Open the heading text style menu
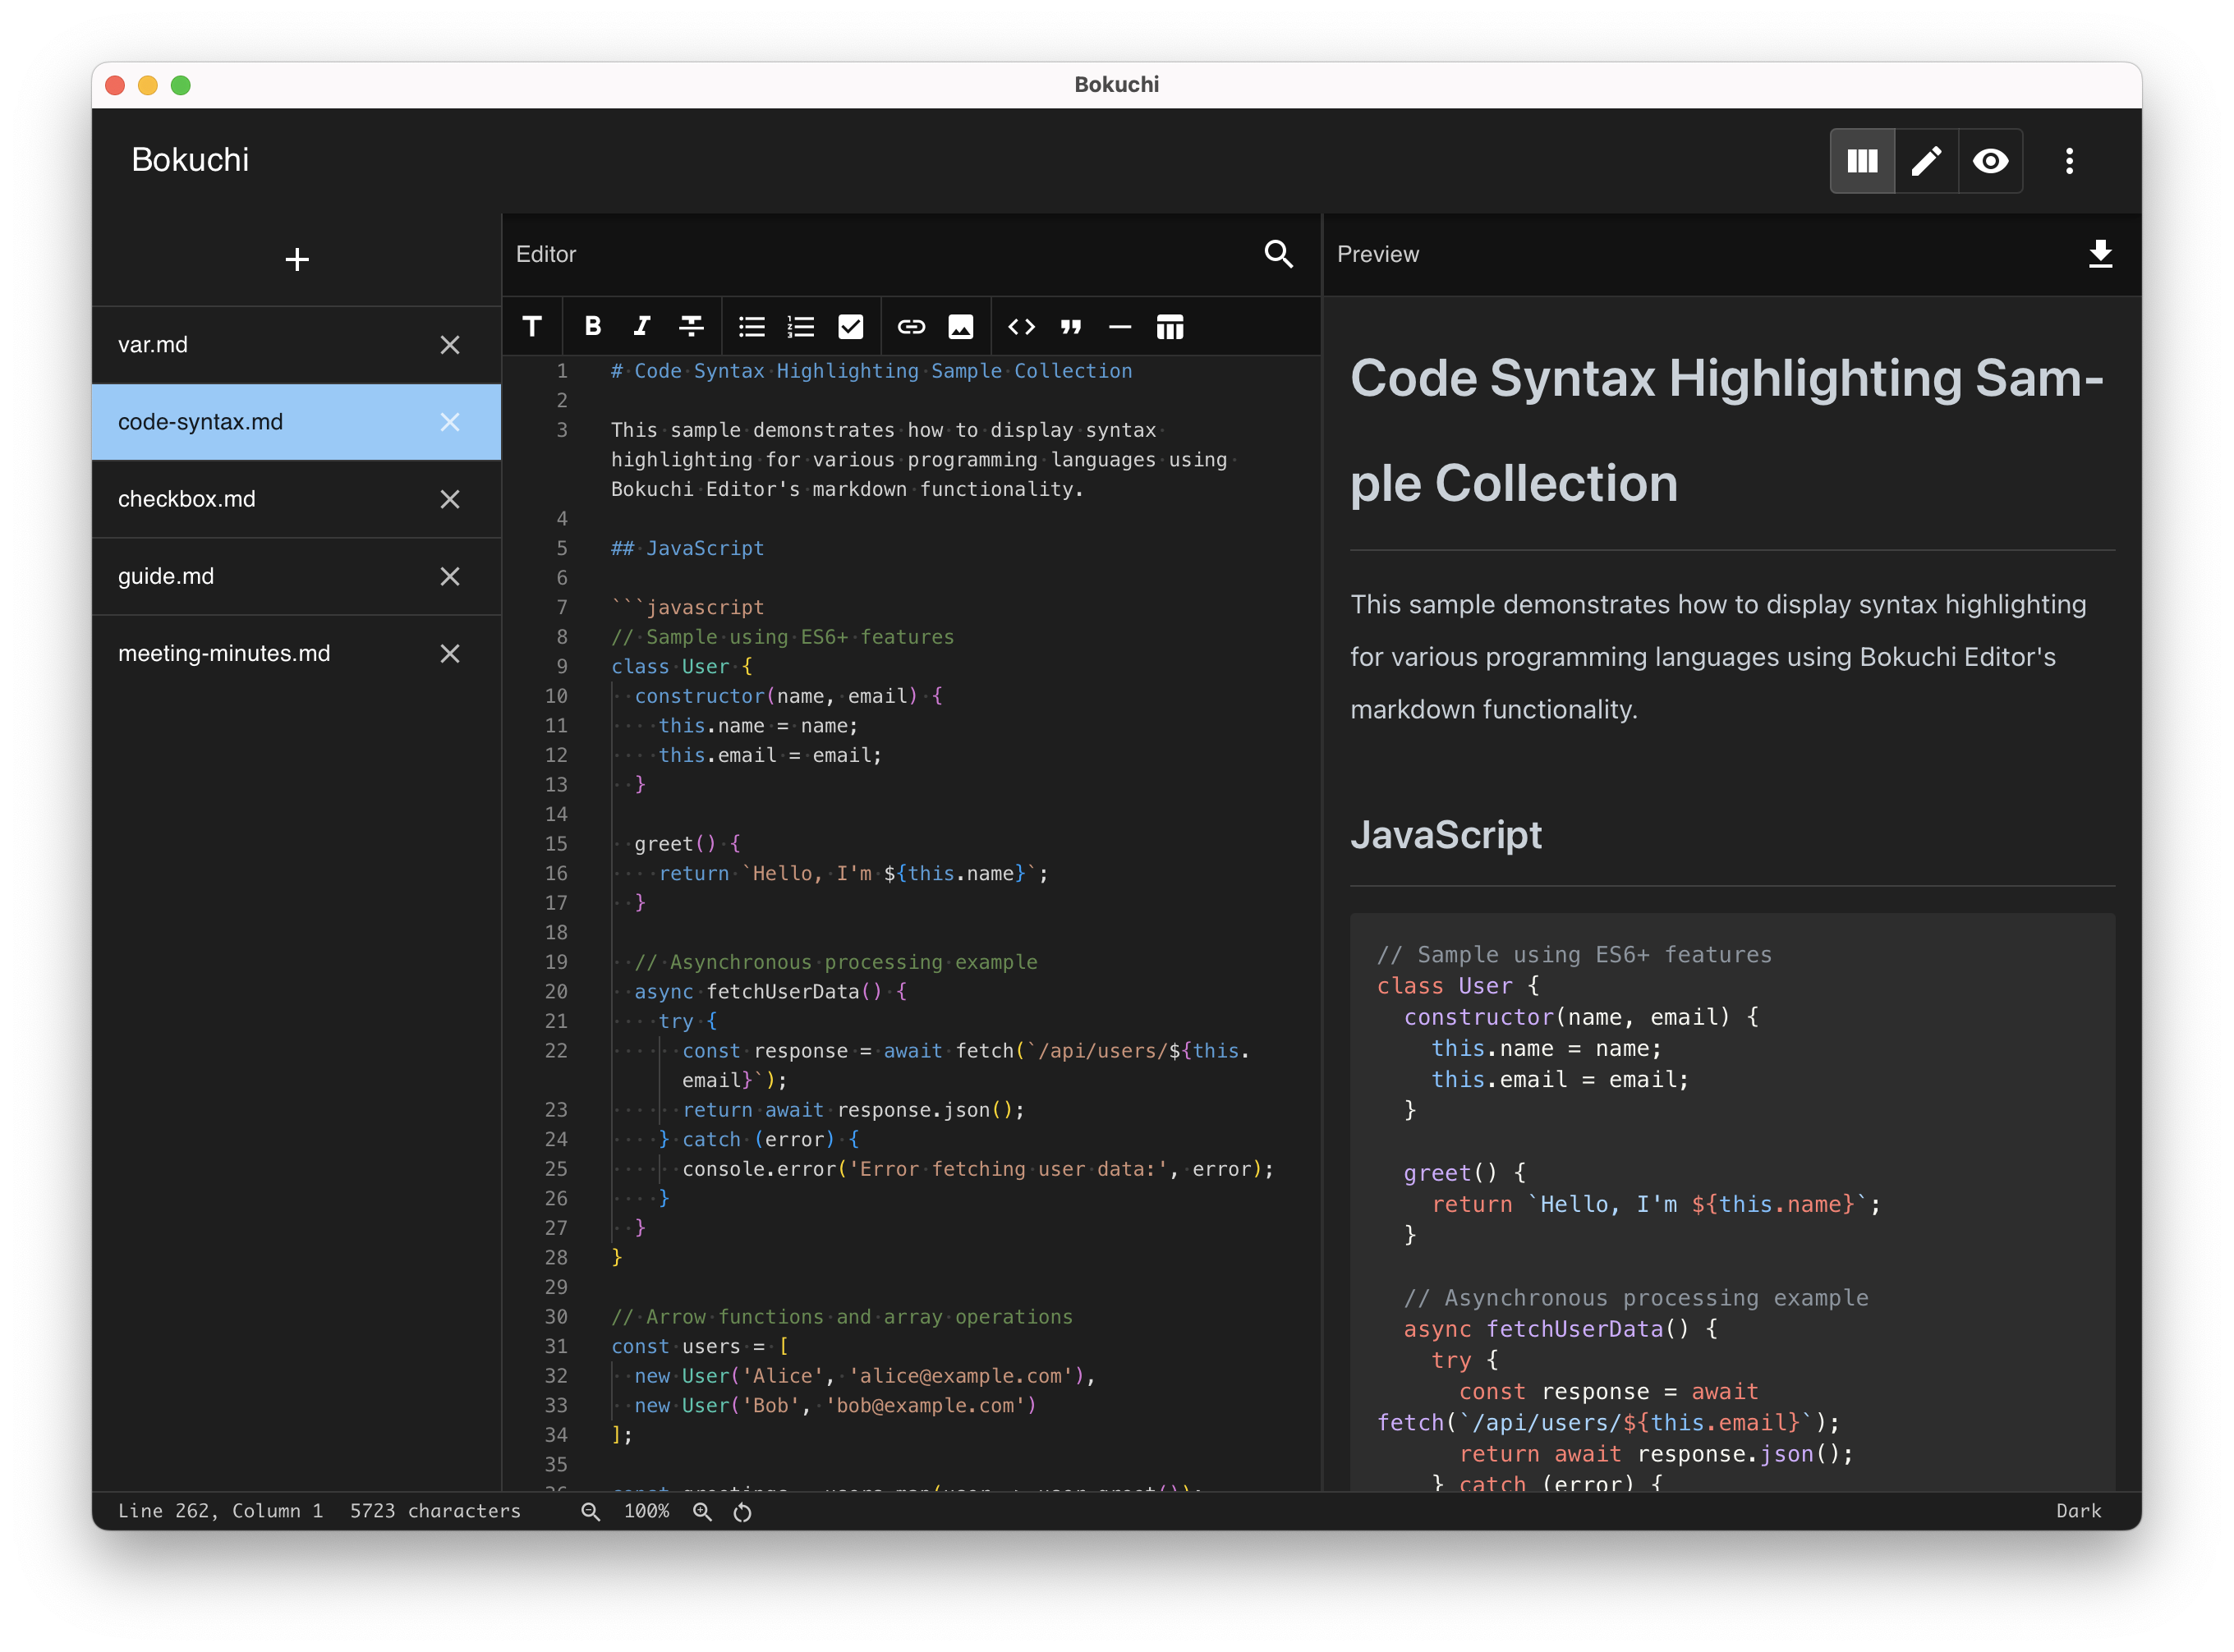Image resolution: width=2234 pixels, height=1652 pixels. pyautogui.click(x=532, y=326)
